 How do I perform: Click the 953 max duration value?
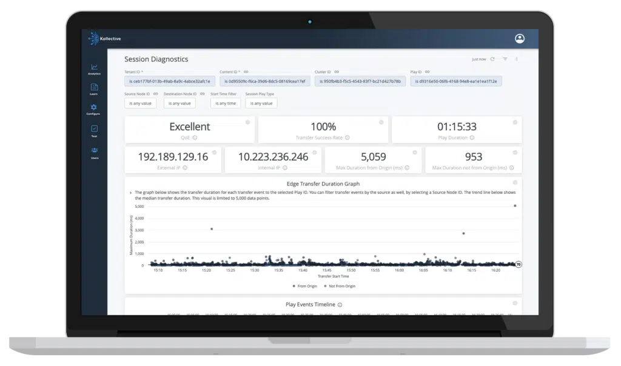click(473, 157)
